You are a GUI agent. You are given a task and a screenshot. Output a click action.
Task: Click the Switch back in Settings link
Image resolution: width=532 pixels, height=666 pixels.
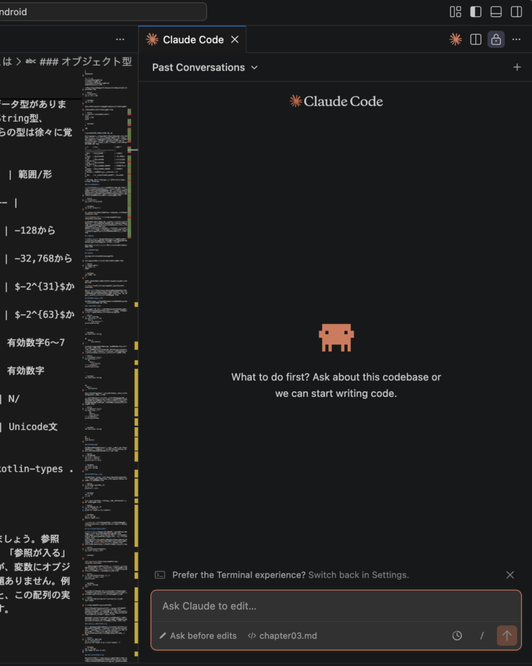click(358, 575)
